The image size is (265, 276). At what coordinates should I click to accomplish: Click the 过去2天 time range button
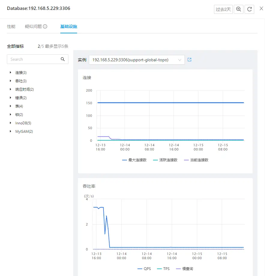pyautogui.click(x=223, y=9)
